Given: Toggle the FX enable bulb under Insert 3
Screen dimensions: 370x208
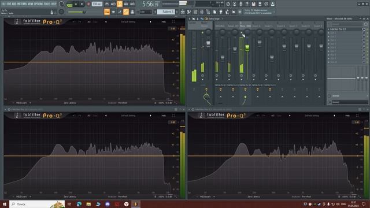Looking at the screenshot, I should pos(245,90).
